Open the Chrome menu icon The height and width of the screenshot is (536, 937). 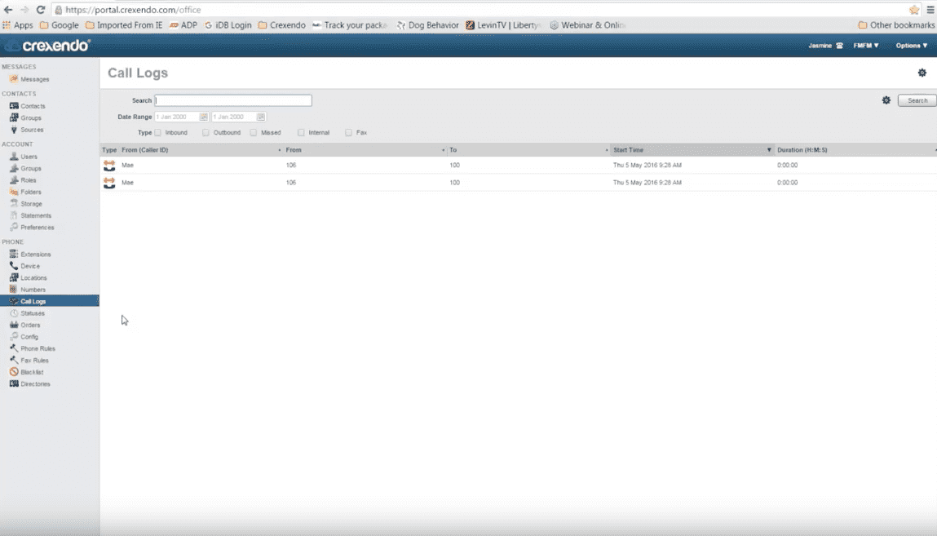click(x=930, y=10)
